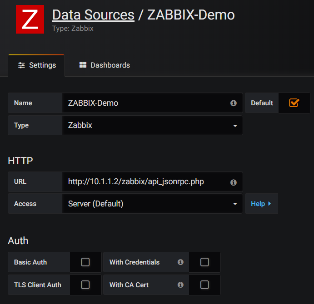Go to Data Sources breadcrumb link
This screenshot has width=314, height=304.
(x=93, y=15)
